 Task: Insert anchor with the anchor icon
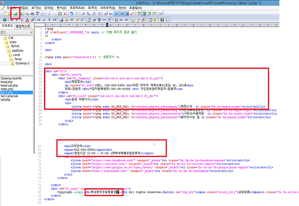pyautogui.click(x=66, y=19)
